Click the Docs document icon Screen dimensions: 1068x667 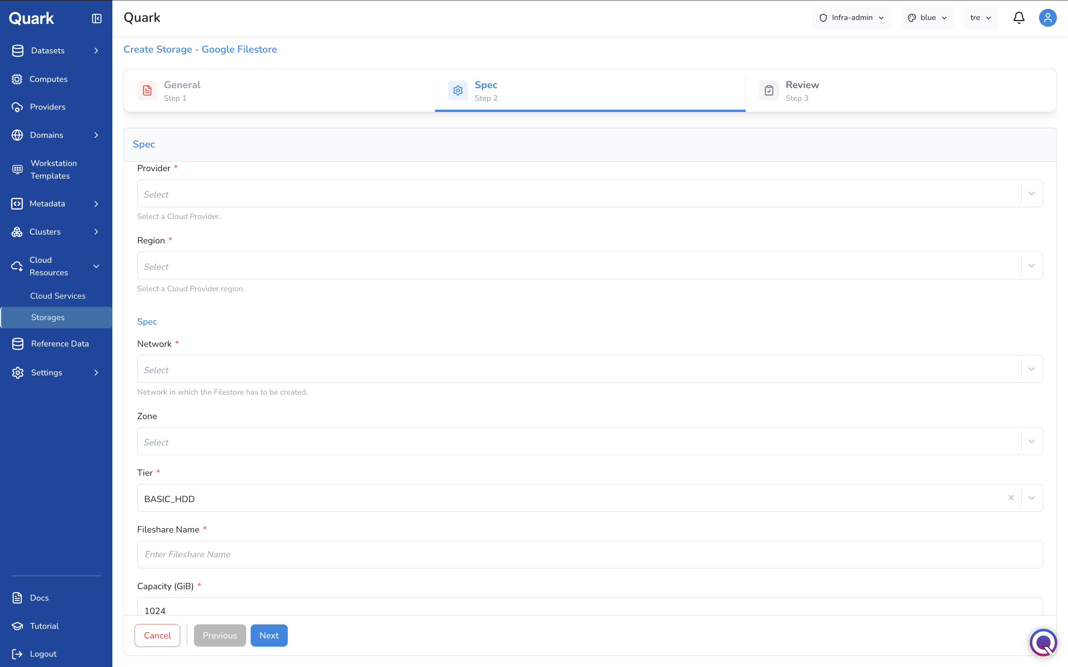(x=17, y=598)
